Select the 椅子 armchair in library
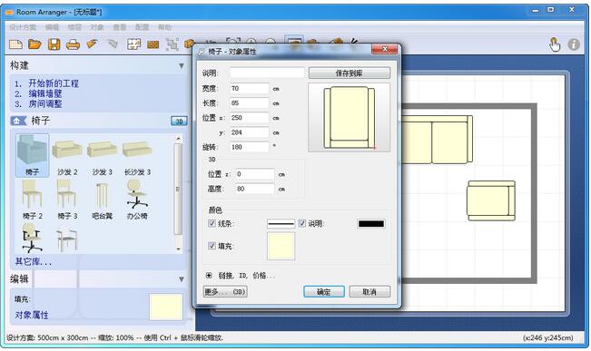Image resolution: width=591 pixels, height=351 pixels. coord(33,155)
